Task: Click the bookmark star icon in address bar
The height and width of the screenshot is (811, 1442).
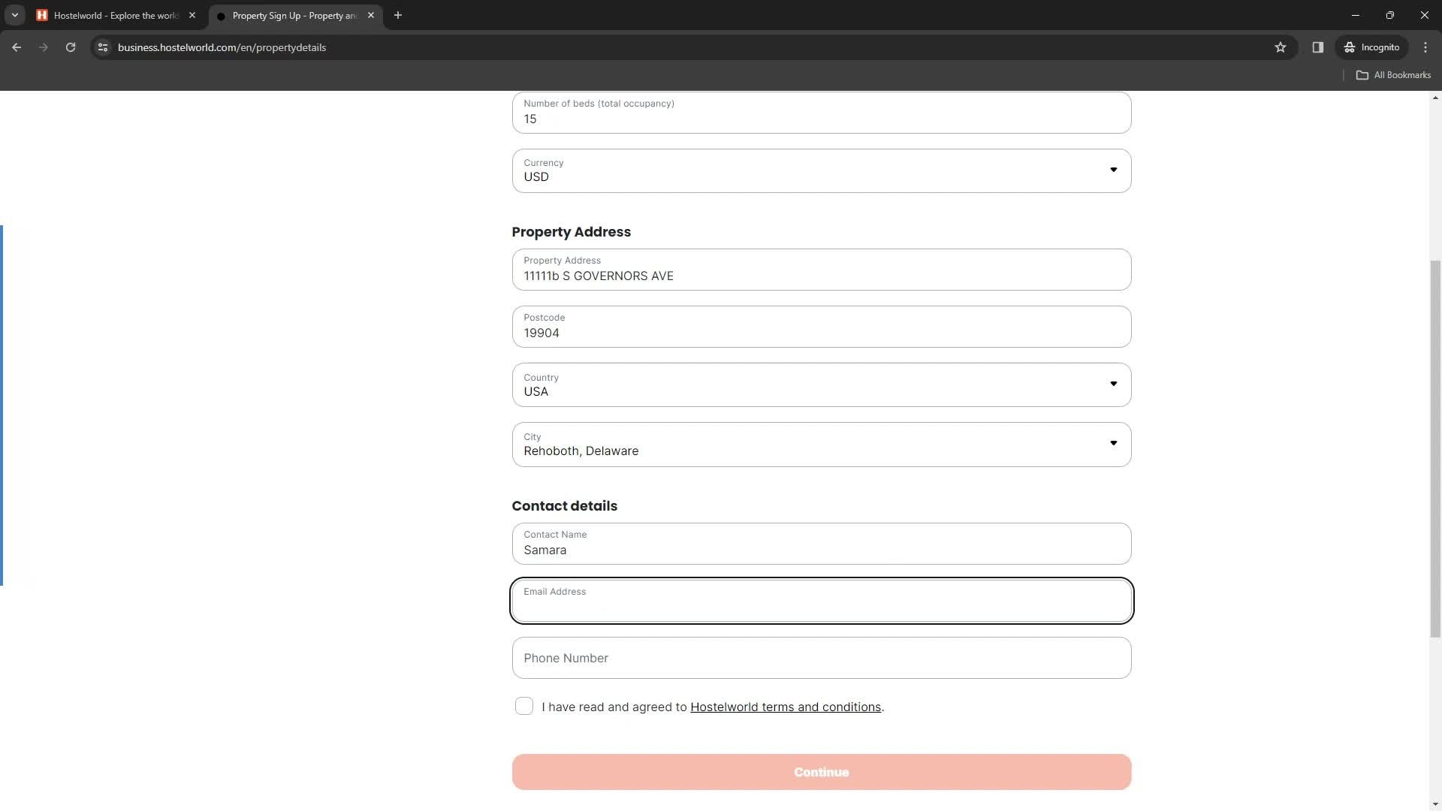Action: click(1281, 47)
